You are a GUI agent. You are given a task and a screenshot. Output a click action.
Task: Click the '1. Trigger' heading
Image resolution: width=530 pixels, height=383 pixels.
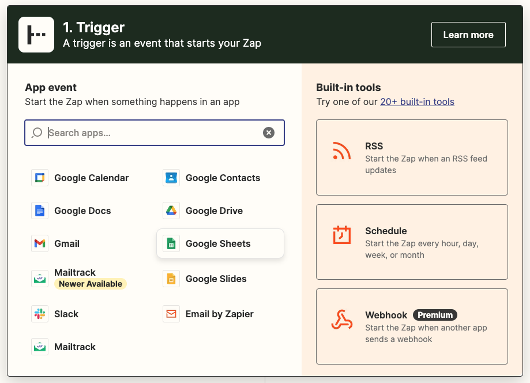(93, 27)
